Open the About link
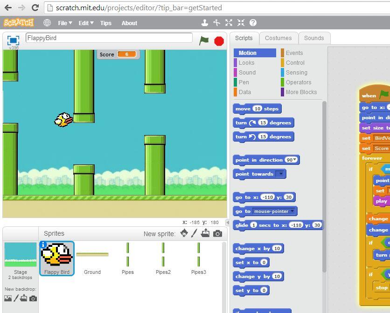390x313 pixels. [129, 23]
